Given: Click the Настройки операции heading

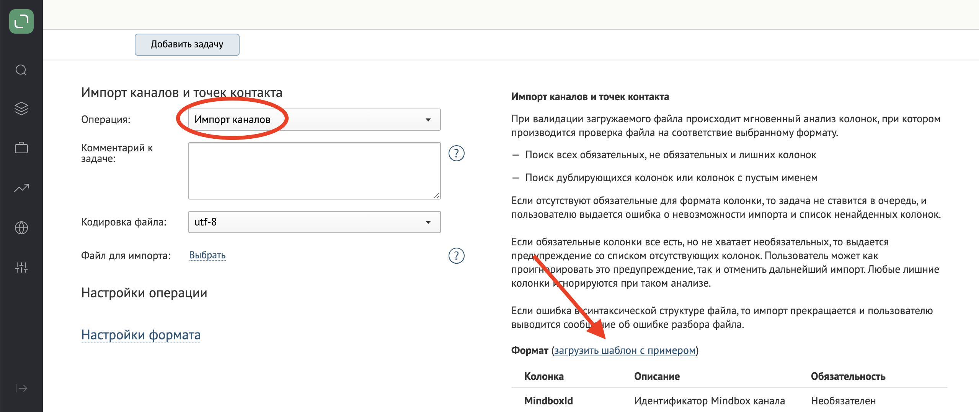Looking at the screenshot, I should pos(144,293).
